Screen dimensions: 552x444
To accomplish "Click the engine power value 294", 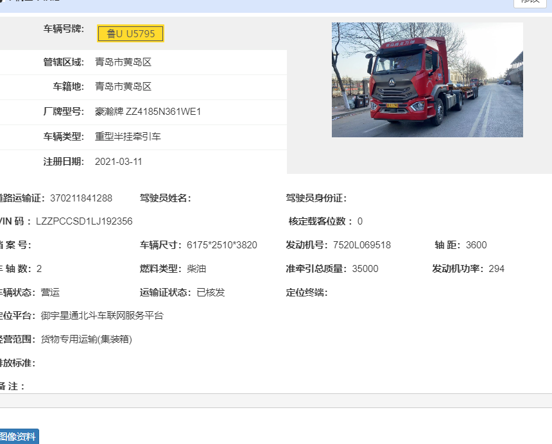I will click(x=496, y=269).
